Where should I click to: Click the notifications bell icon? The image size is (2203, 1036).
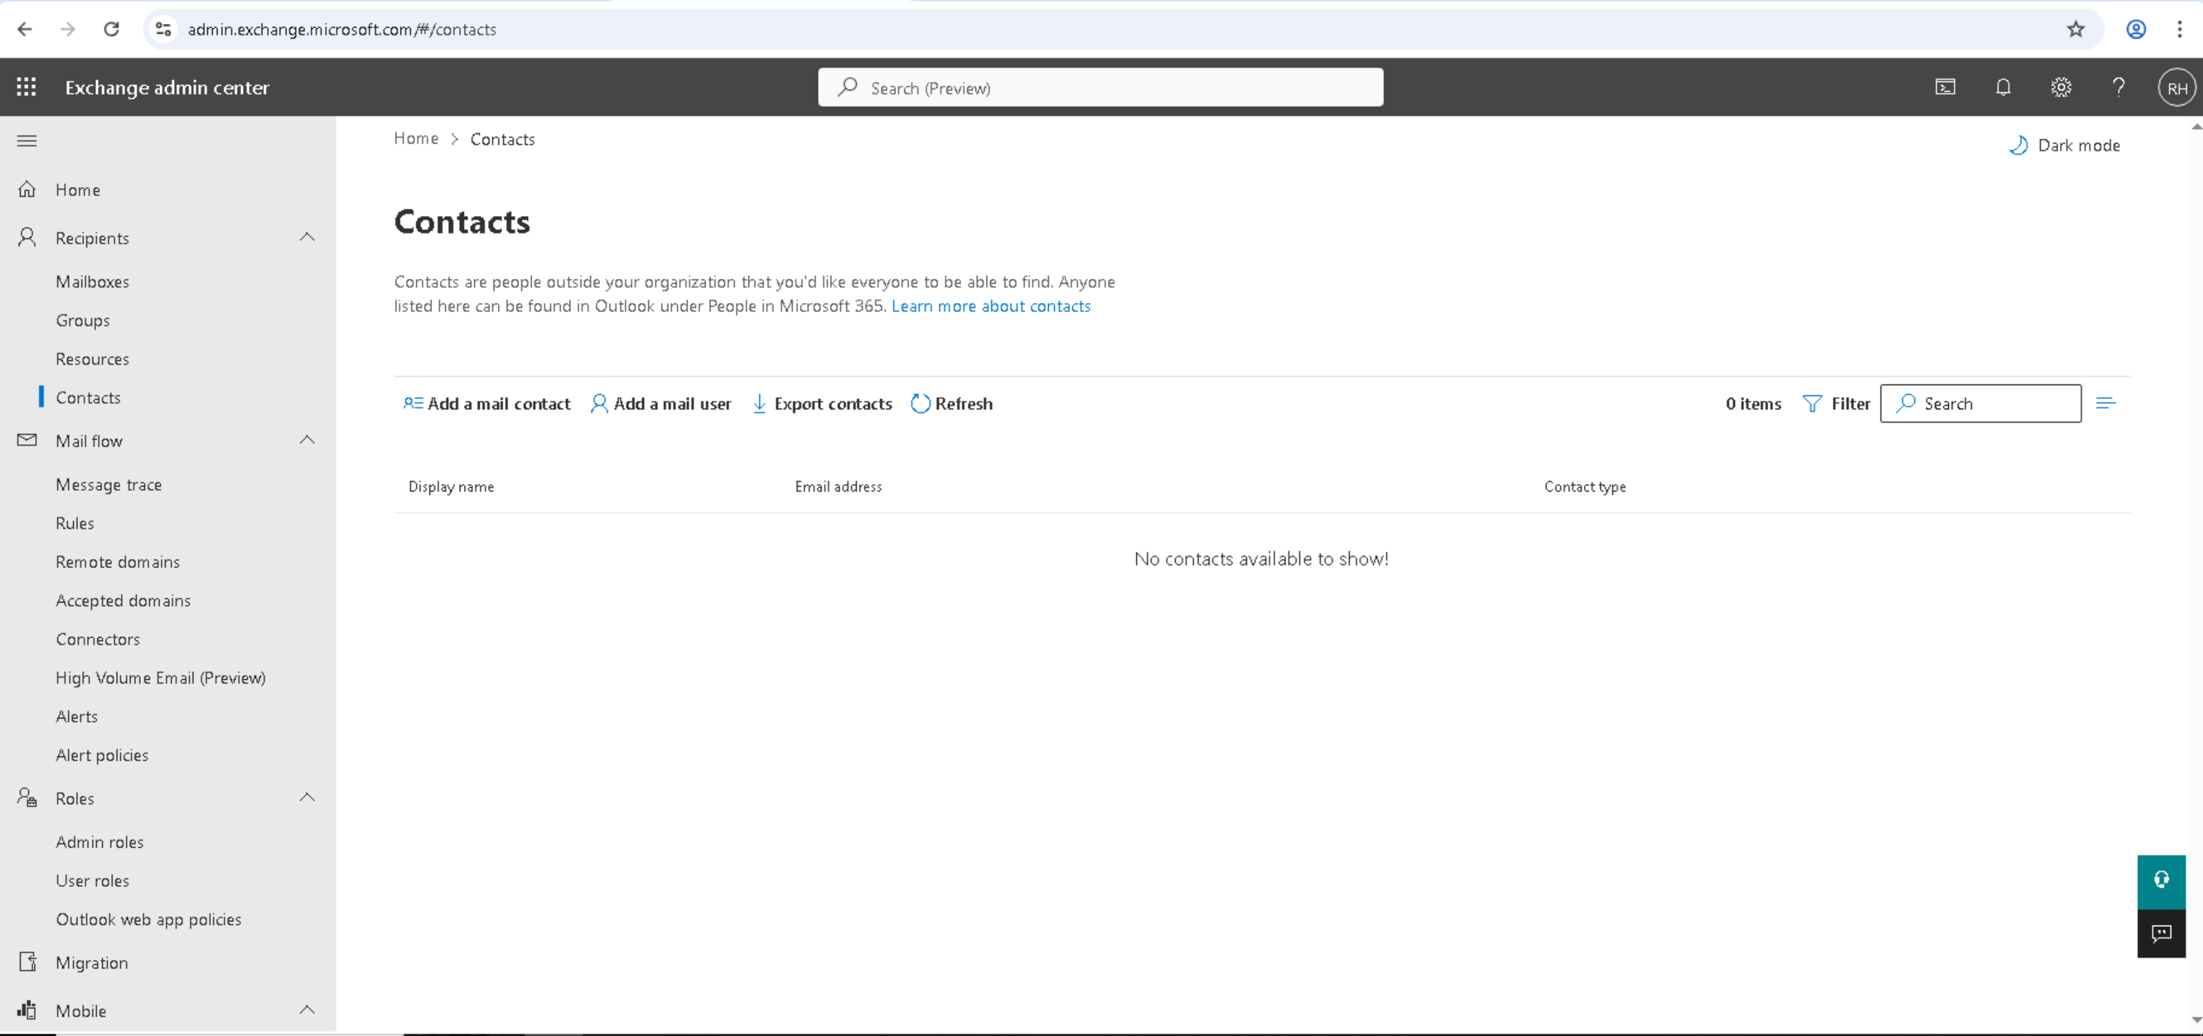tap(2003, 87)
